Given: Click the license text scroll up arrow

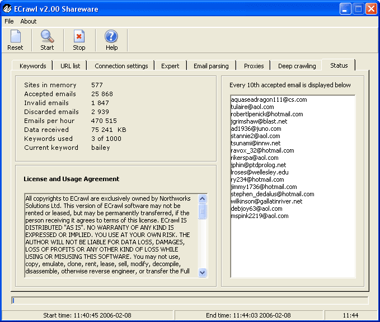Looking at the screenshot, I should pyautogui.click(x=203, y=199).
